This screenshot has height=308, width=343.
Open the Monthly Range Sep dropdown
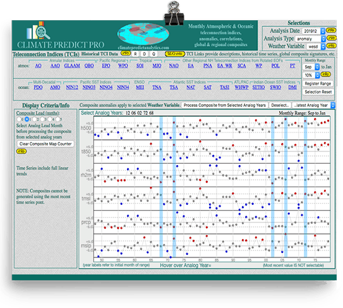click(311, 67)
